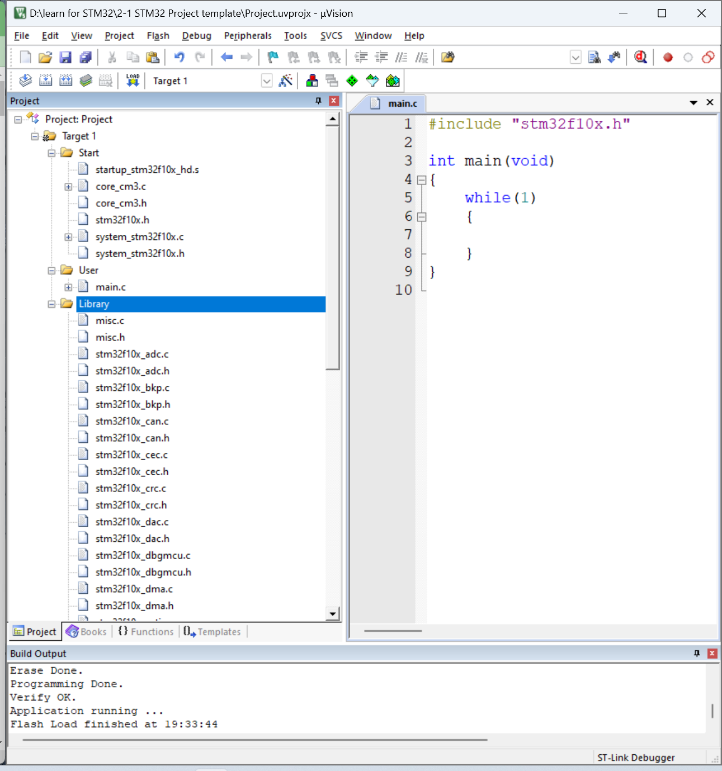Open Manage Run-Time Environment green diamond icon

[x=352, y=81]
